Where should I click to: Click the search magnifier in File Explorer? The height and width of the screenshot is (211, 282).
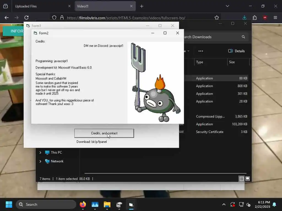[x=243, y=37]
